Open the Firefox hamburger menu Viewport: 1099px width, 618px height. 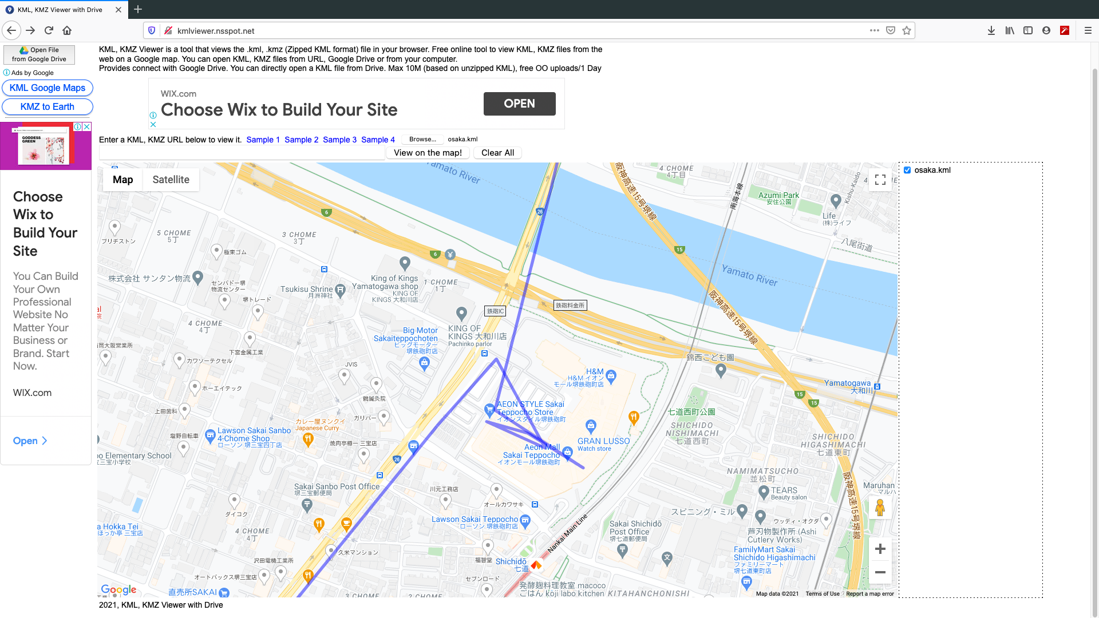1088,30
